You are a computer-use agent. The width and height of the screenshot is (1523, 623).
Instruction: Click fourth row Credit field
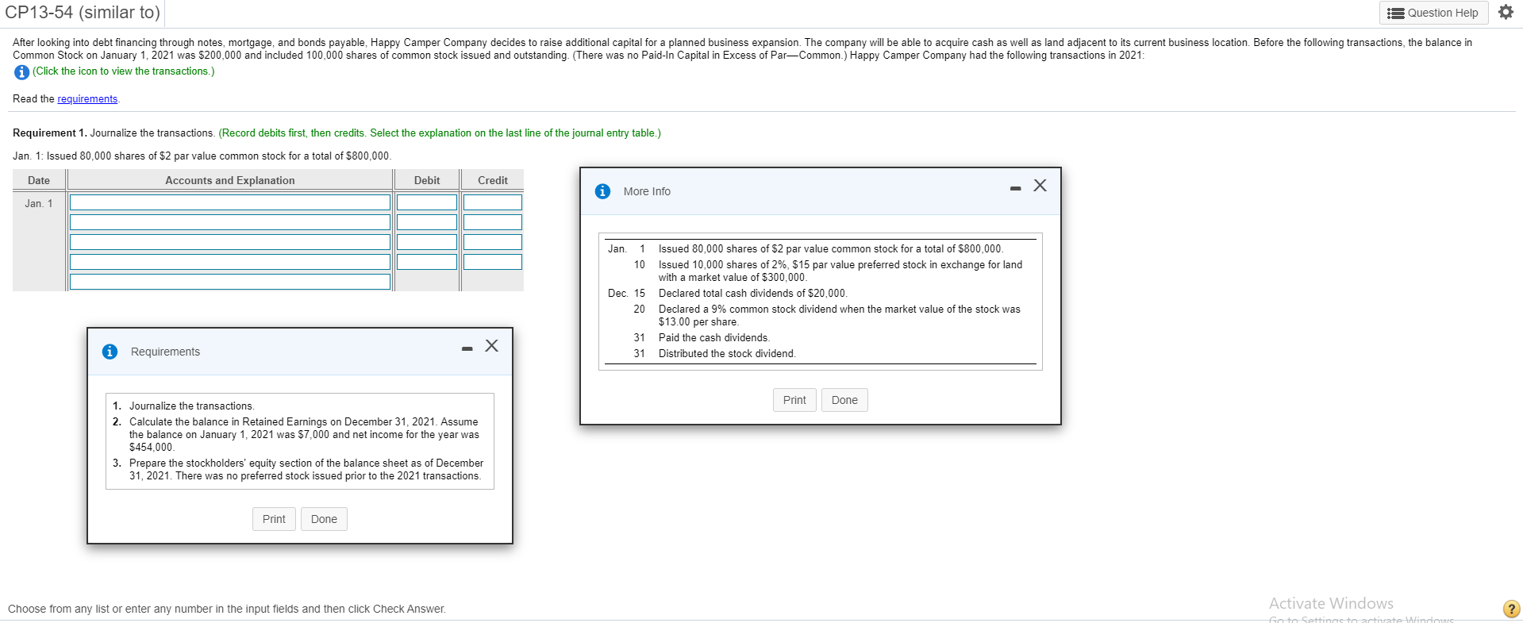coord(493,262)
